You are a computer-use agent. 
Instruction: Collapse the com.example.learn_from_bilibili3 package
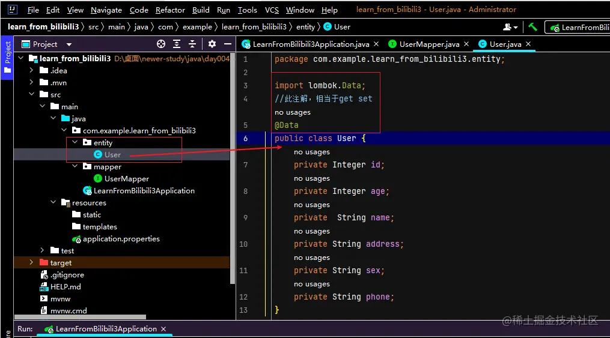64,130
